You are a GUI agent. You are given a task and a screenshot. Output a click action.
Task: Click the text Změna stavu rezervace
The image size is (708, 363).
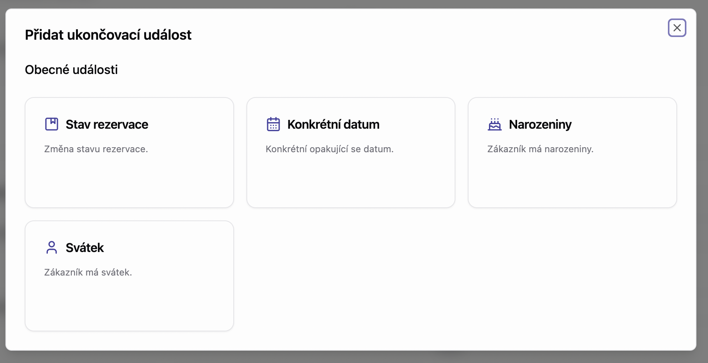pos(96,149)
